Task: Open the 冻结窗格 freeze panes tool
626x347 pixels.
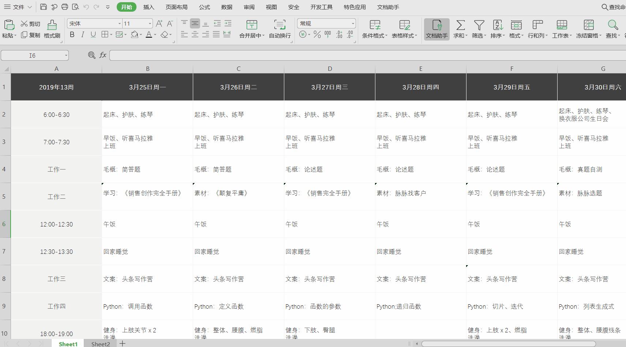Action: pyautogui.click(x=588, y=29)
